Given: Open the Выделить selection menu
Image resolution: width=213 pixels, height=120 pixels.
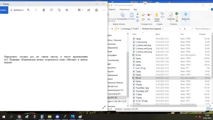Looking at the screenshot, I should (186, 17).
